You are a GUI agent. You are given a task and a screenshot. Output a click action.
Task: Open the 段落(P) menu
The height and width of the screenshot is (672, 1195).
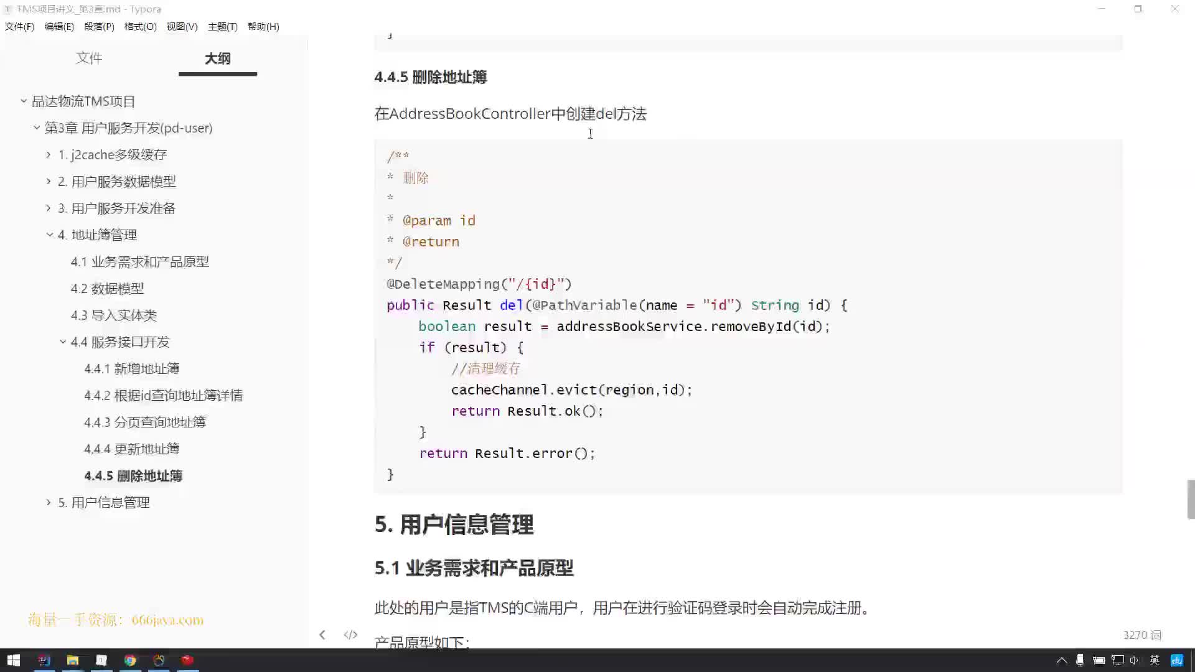[100, 26]
